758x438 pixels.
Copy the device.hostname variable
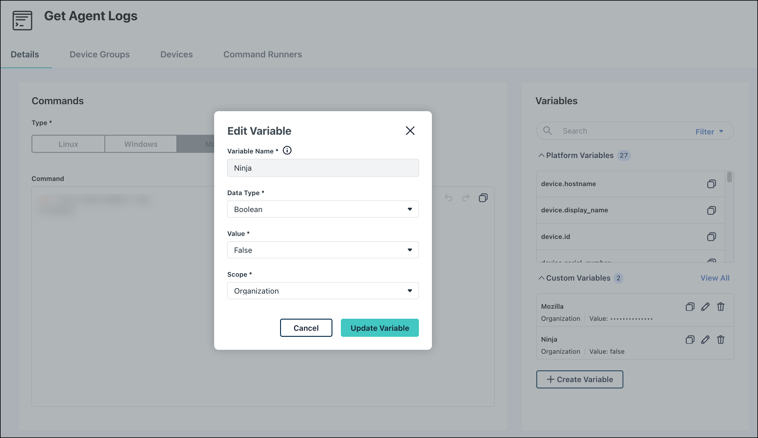click(x=711, y=184)
